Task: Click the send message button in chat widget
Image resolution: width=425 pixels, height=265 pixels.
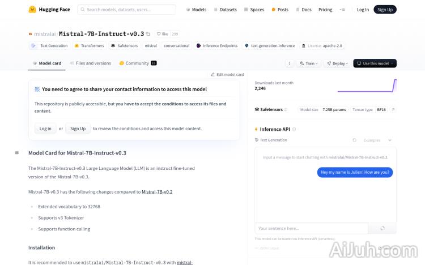Action: click(382, 228)
